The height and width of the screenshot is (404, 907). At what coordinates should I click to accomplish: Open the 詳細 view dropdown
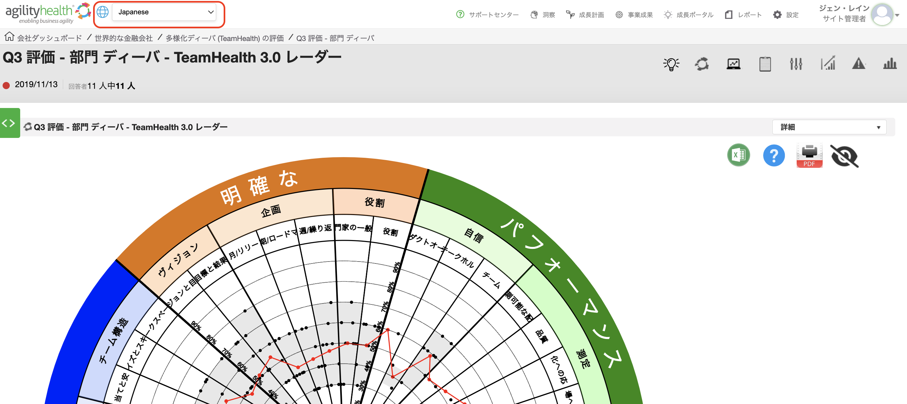(x=829, y=127)
